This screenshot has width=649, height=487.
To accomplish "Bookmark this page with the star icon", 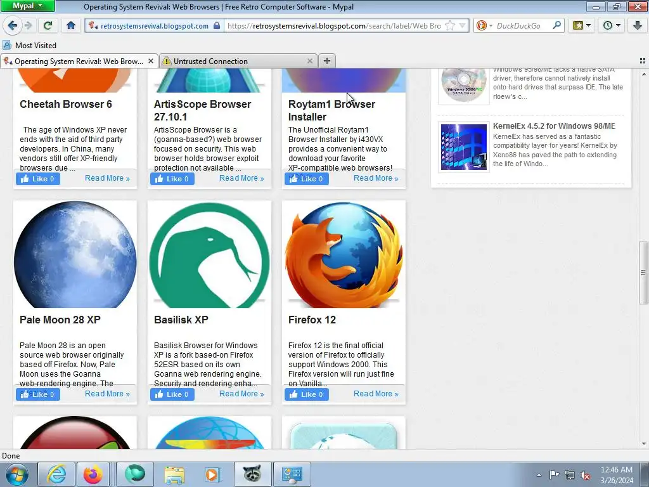I will 450,25.
